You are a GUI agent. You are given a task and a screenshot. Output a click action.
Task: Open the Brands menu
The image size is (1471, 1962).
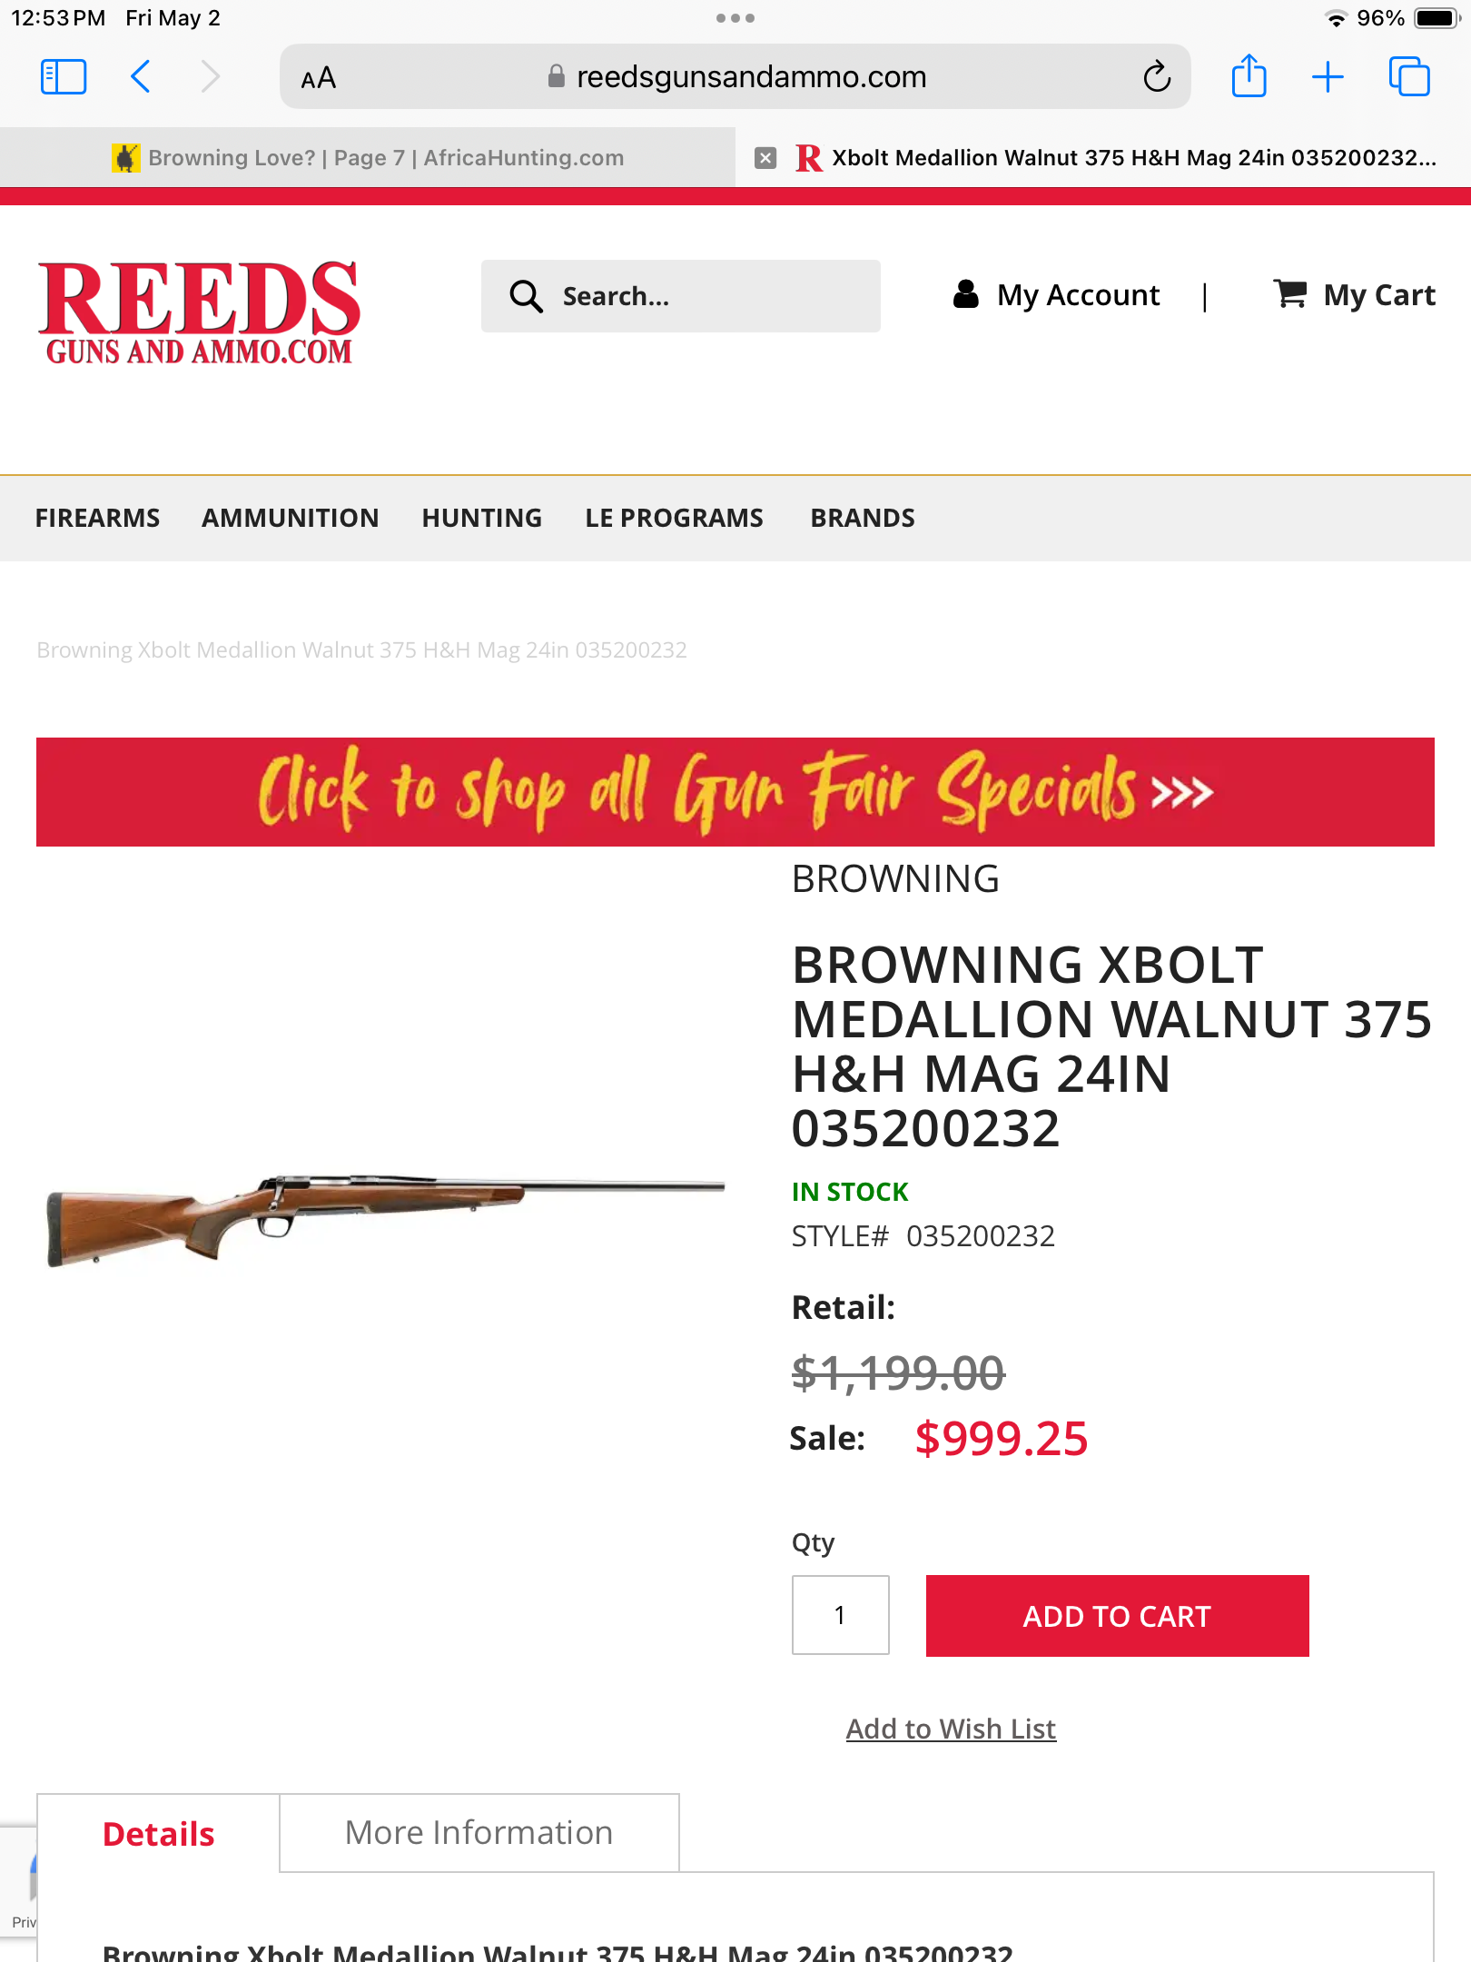coord(863,518)
